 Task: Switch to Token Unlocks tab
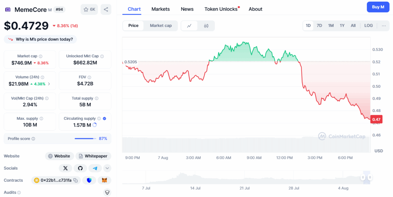[221, 9]
